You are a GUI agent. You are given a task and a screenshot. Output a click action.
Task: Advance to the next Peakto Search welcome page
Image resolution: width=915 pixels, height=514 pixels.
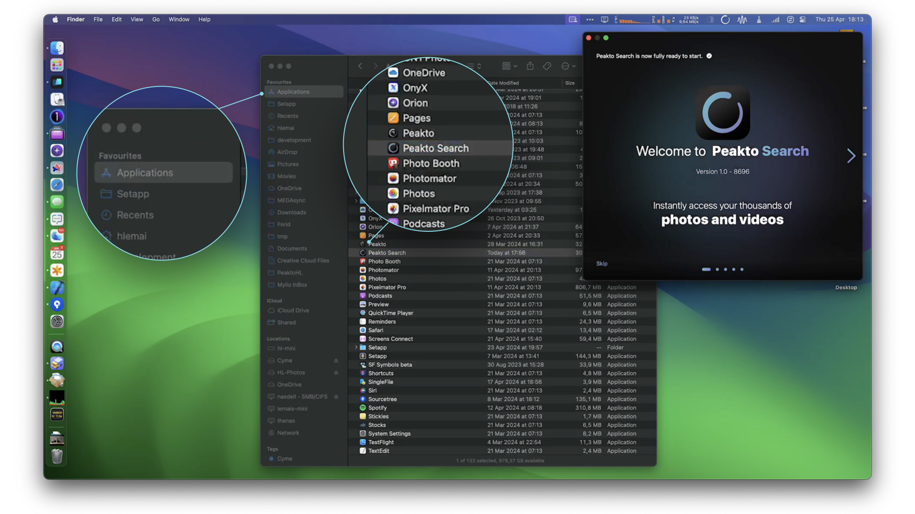851,156
